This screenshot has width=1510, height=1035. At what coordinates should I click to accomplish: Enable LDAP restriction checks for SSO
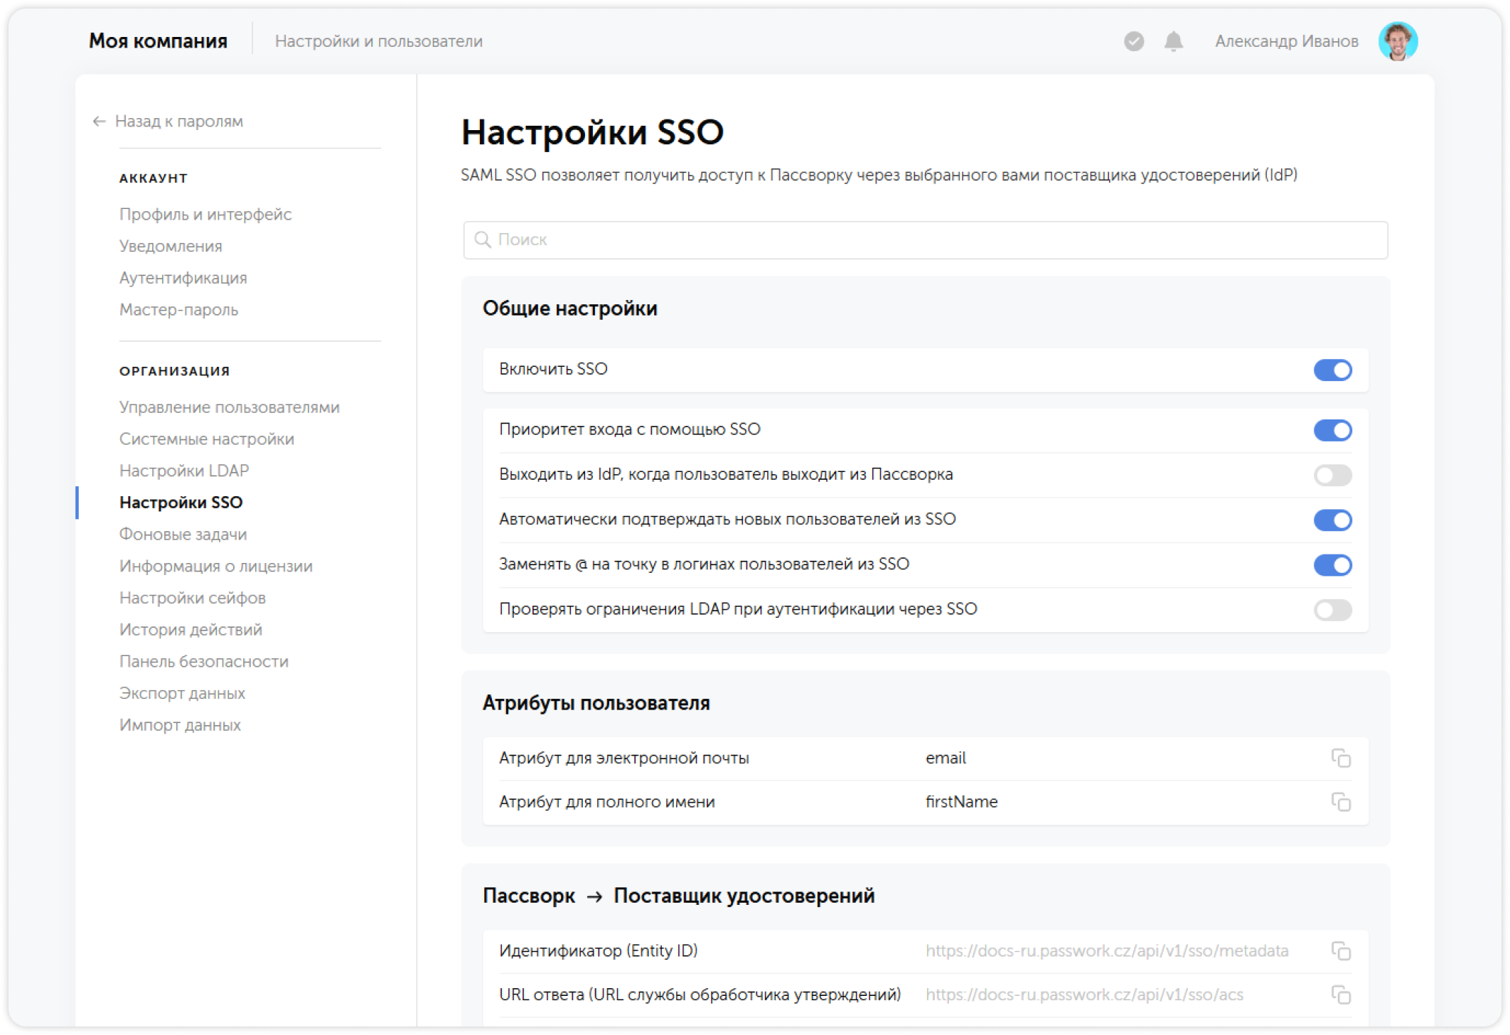(1334, 610)
